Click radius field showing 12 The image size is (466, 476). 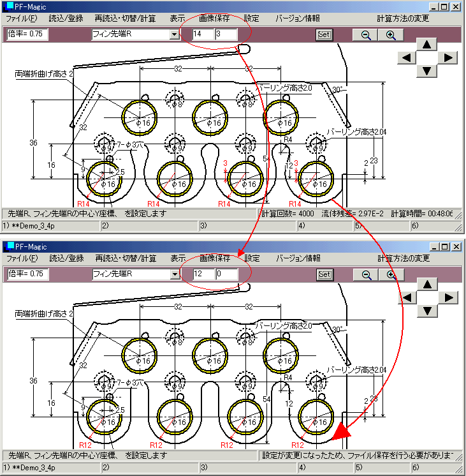point(203,274)
